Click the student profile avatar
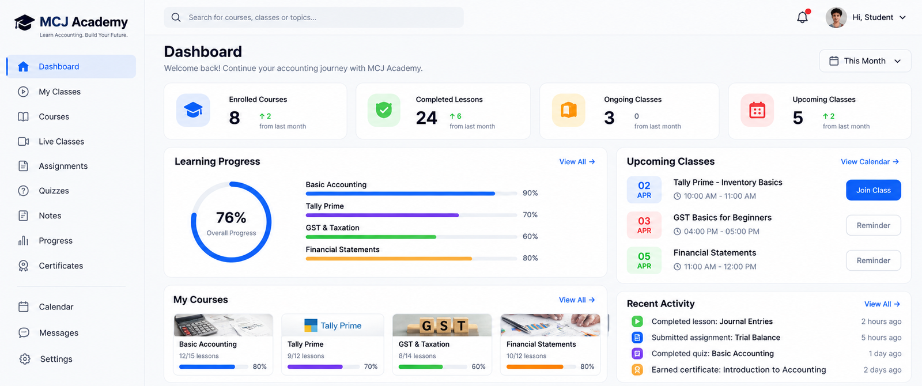Viewport: 922px width, 386px height. (836, 17)
